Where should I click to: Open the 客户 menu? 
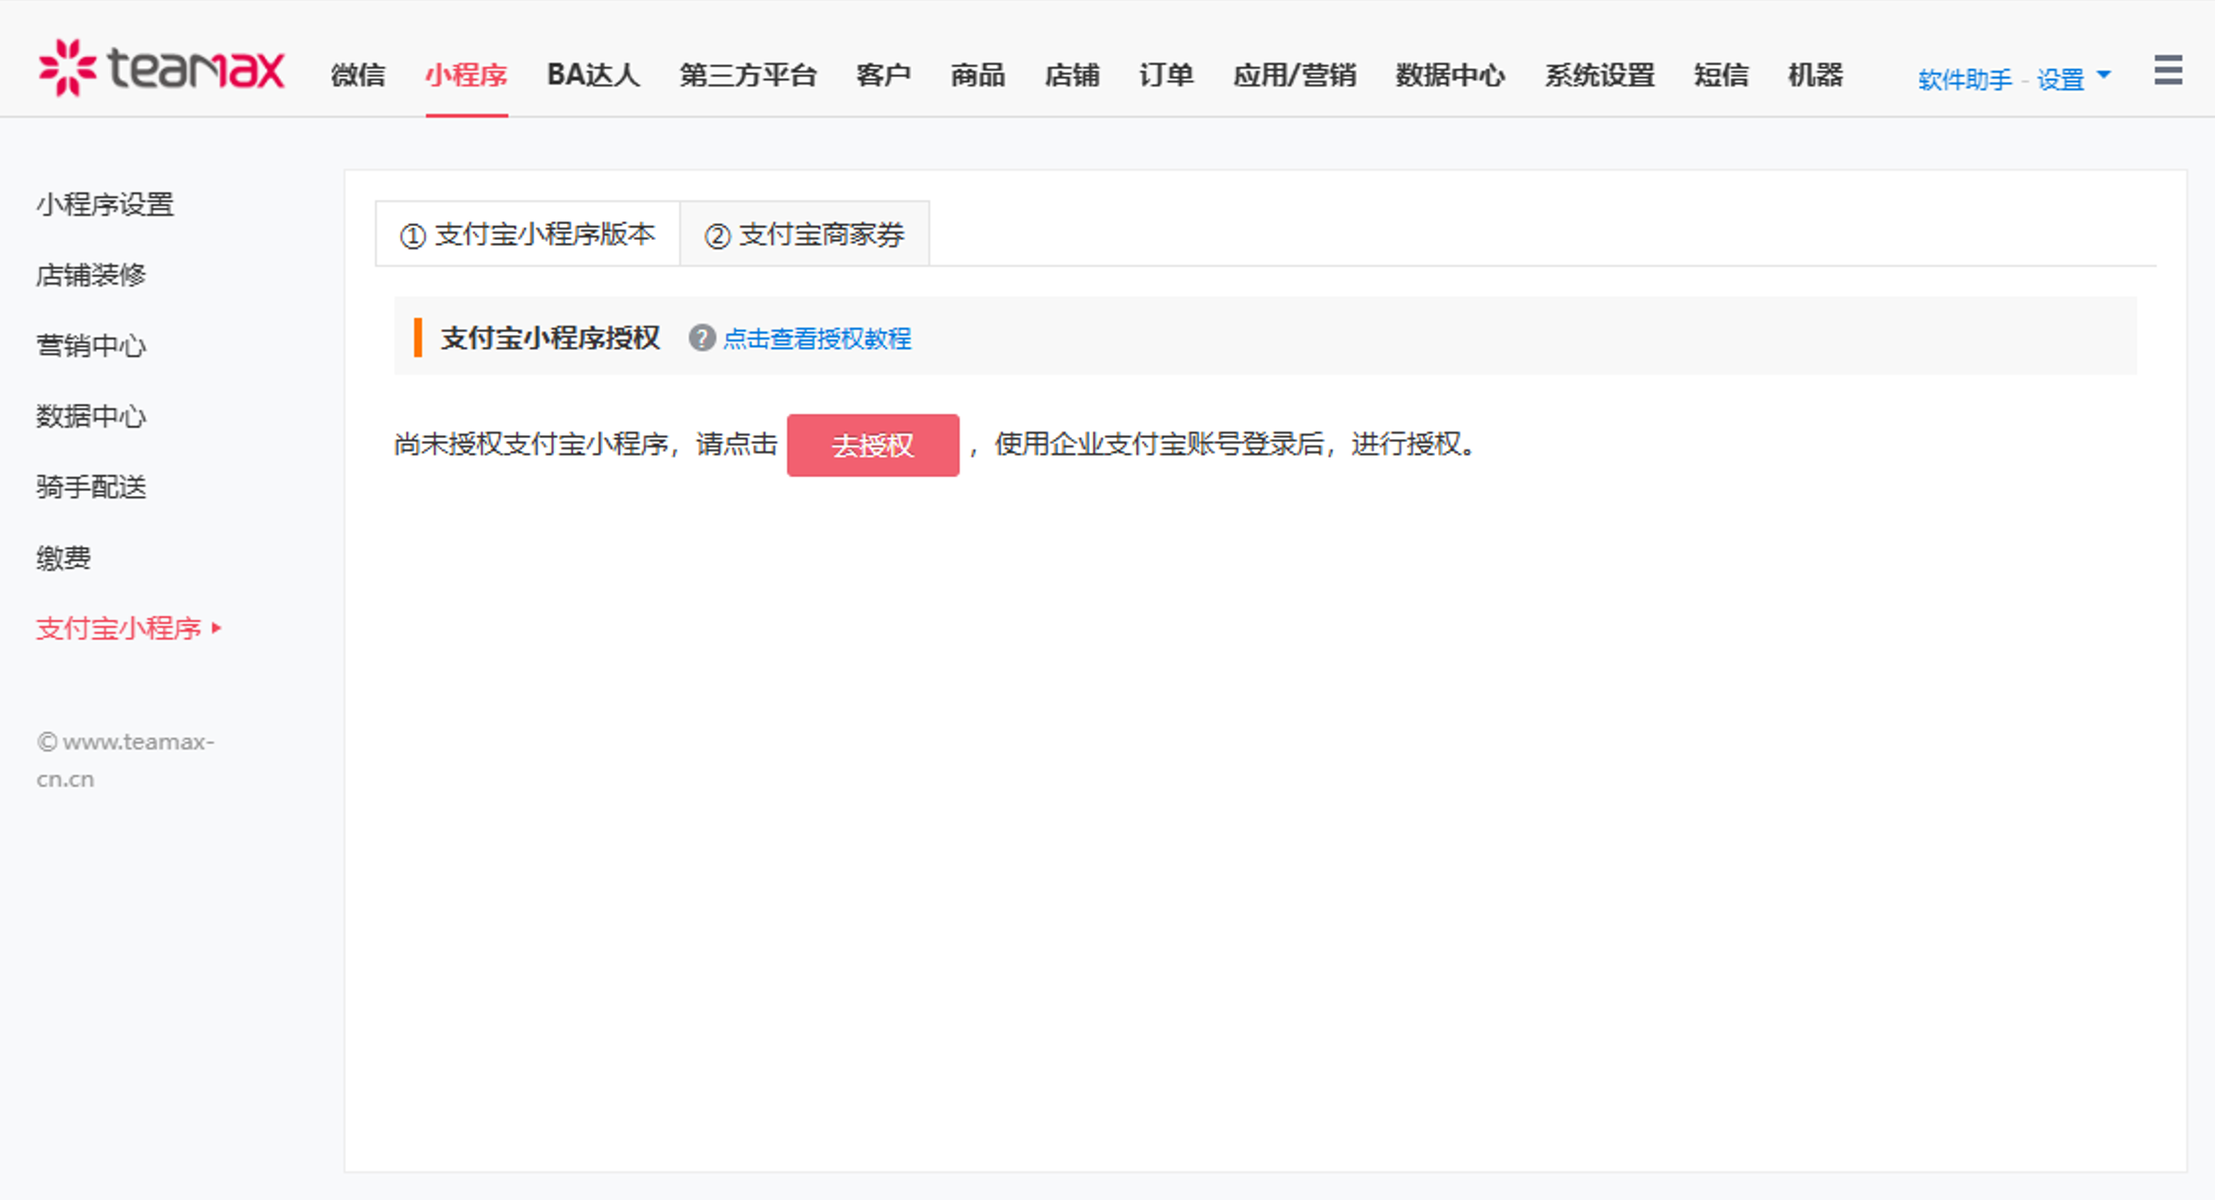883,74
